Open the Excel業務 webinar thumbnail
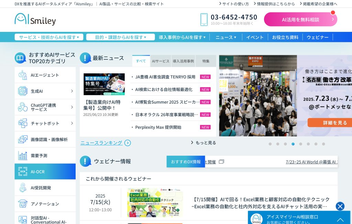The image size is (352, 224). (x=155, y=202)
